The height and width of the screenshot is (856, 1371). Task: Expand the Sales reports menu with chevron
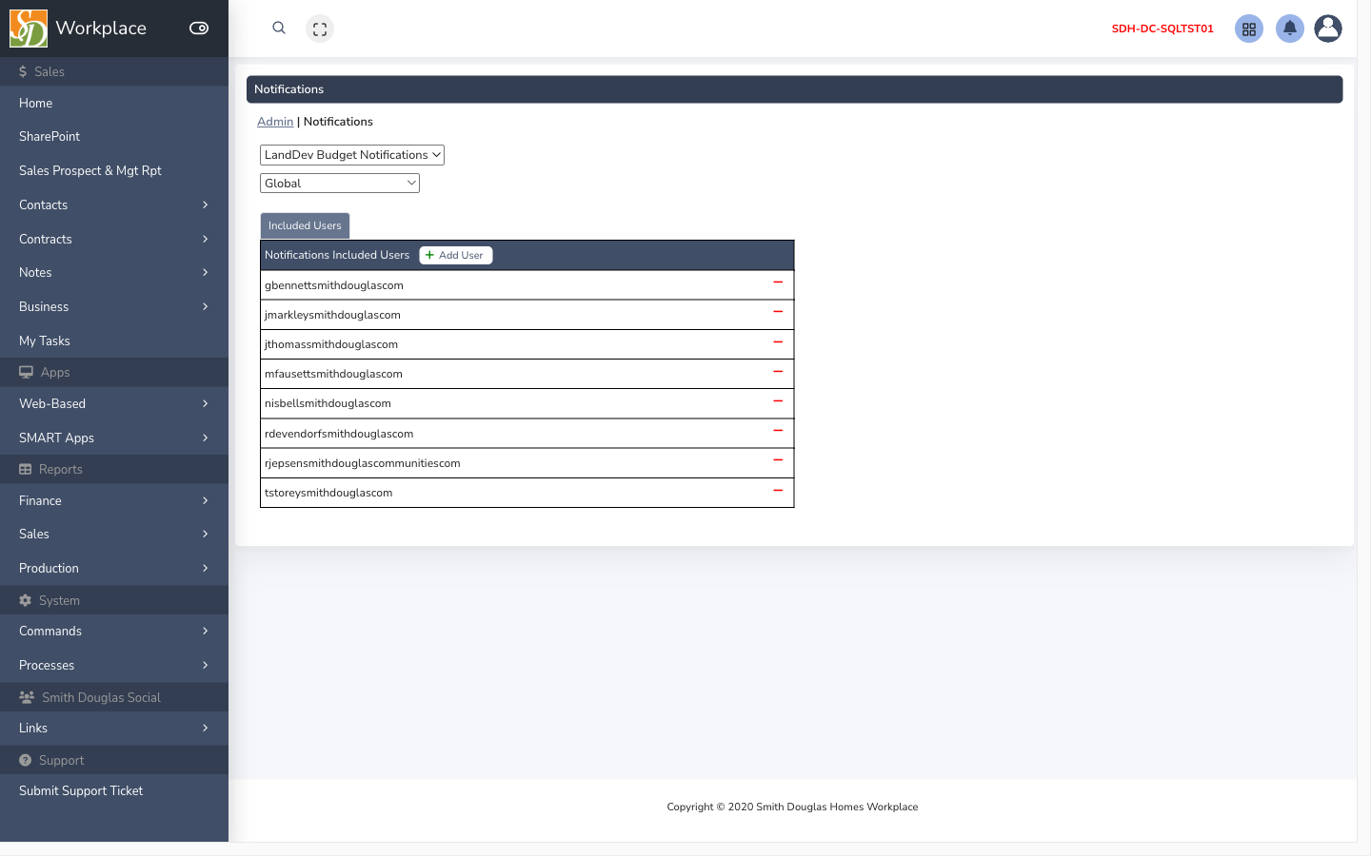pyautogui.click(x=114, y=535)
